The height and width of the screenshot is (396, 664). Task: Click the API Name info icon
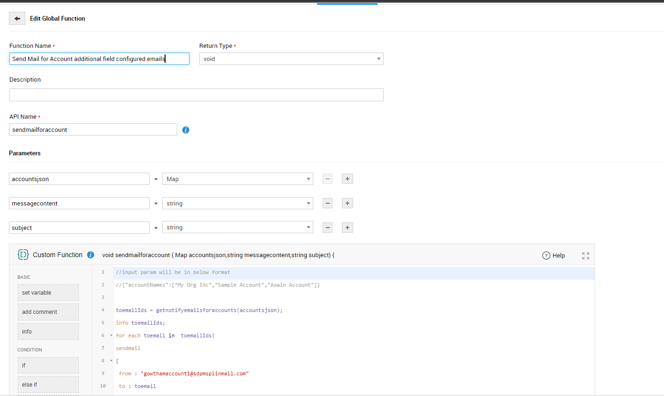click(x=186, y=130)
